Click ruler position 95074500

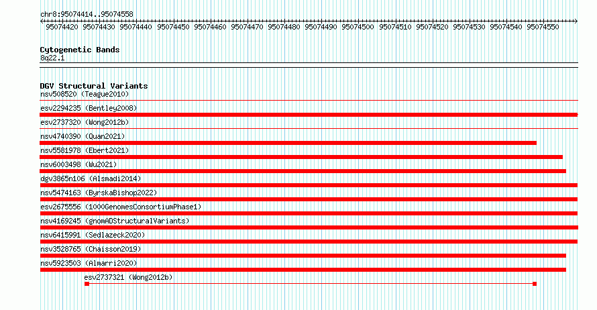point(358,27)
